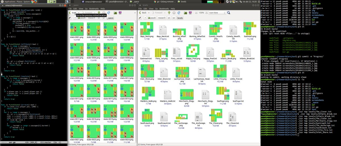Toggle text location entry in _space window

[70, 18]
